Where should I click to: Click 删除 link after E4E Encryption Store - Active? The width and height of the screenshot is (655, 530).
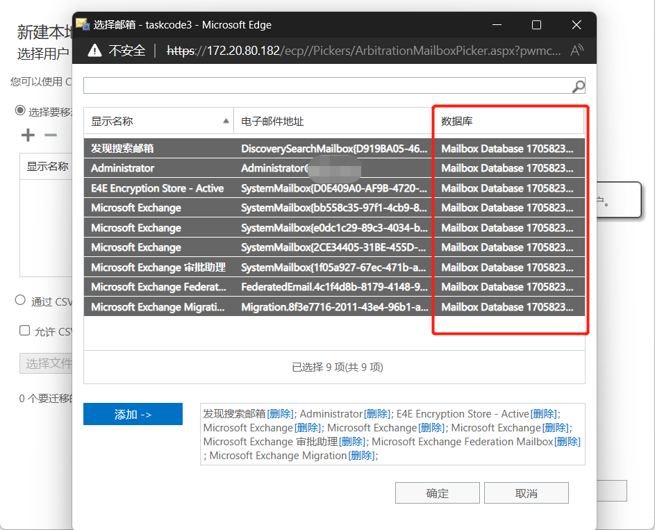[543, 414]
